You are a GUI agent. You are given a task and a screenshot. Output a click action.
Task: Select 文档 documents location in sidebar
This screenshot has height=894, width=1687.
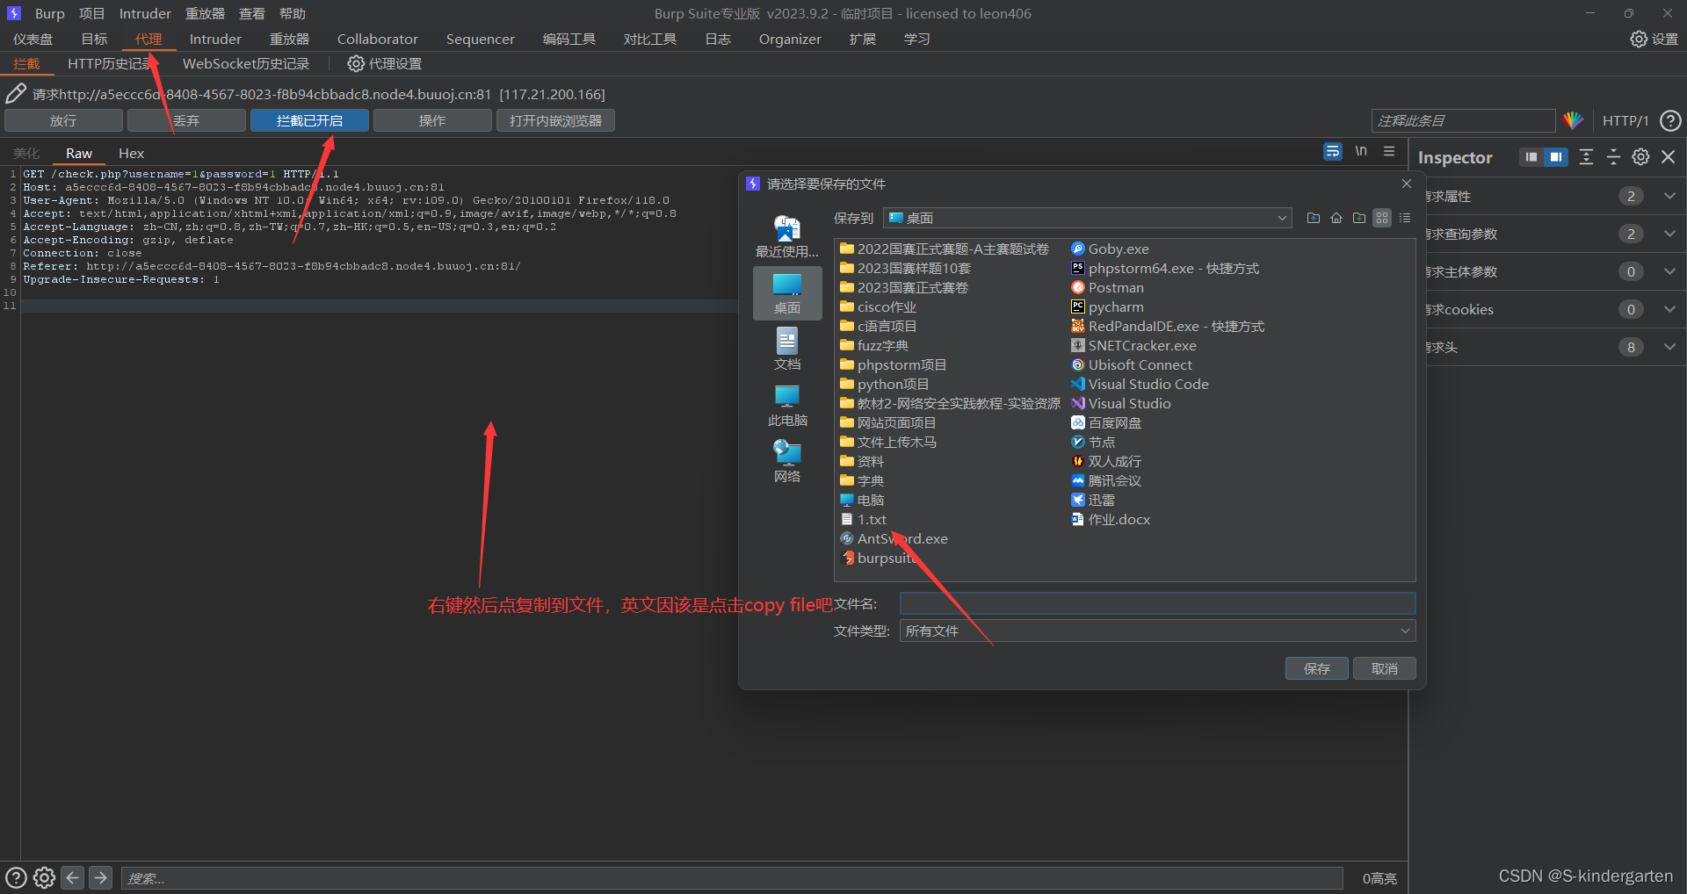(x=787, y=349)
